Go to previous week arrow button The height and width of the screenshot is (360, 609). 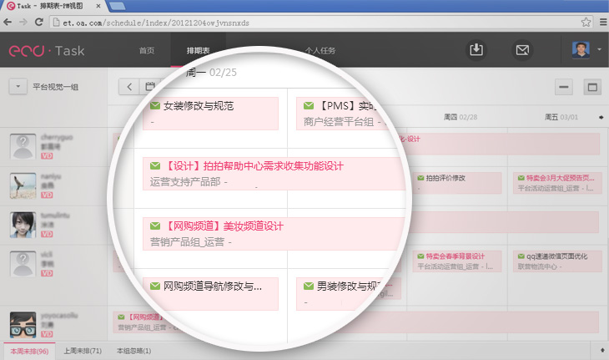pyautogui.click(x=129, y=86)
